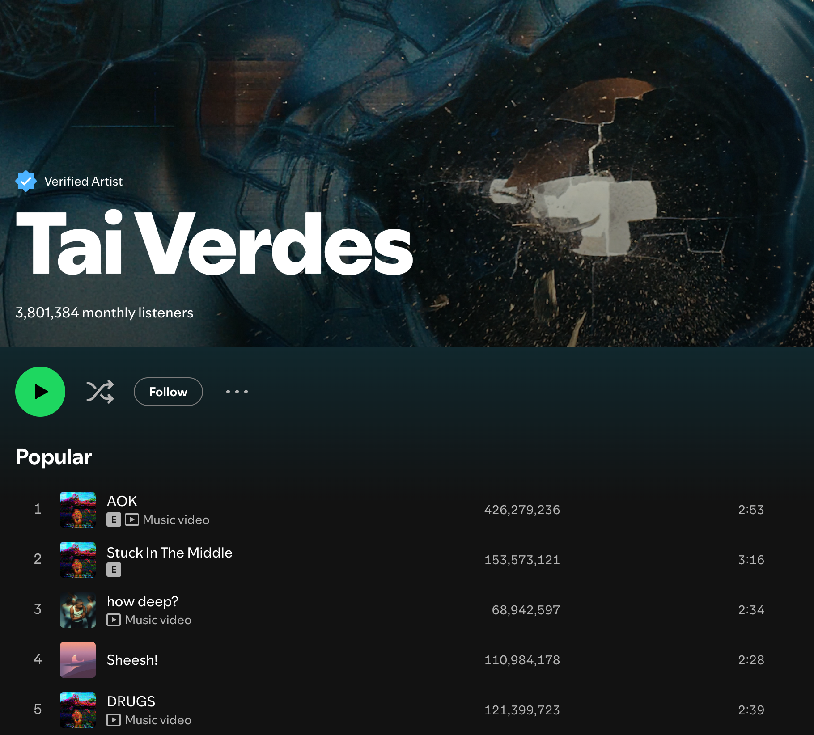Image resolution: width=814 pixels, height=735 pixels.
Task: Follow Tai Verdes
Action: 168,392
